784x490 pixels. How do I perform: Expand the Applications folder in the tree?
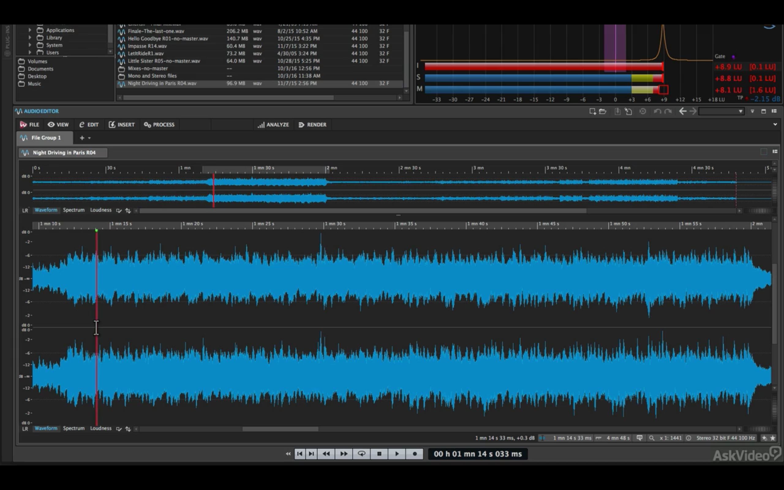click(30, 30)
